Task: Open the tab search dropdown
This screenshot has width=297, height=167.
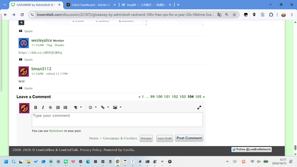Action: point(5,5)
